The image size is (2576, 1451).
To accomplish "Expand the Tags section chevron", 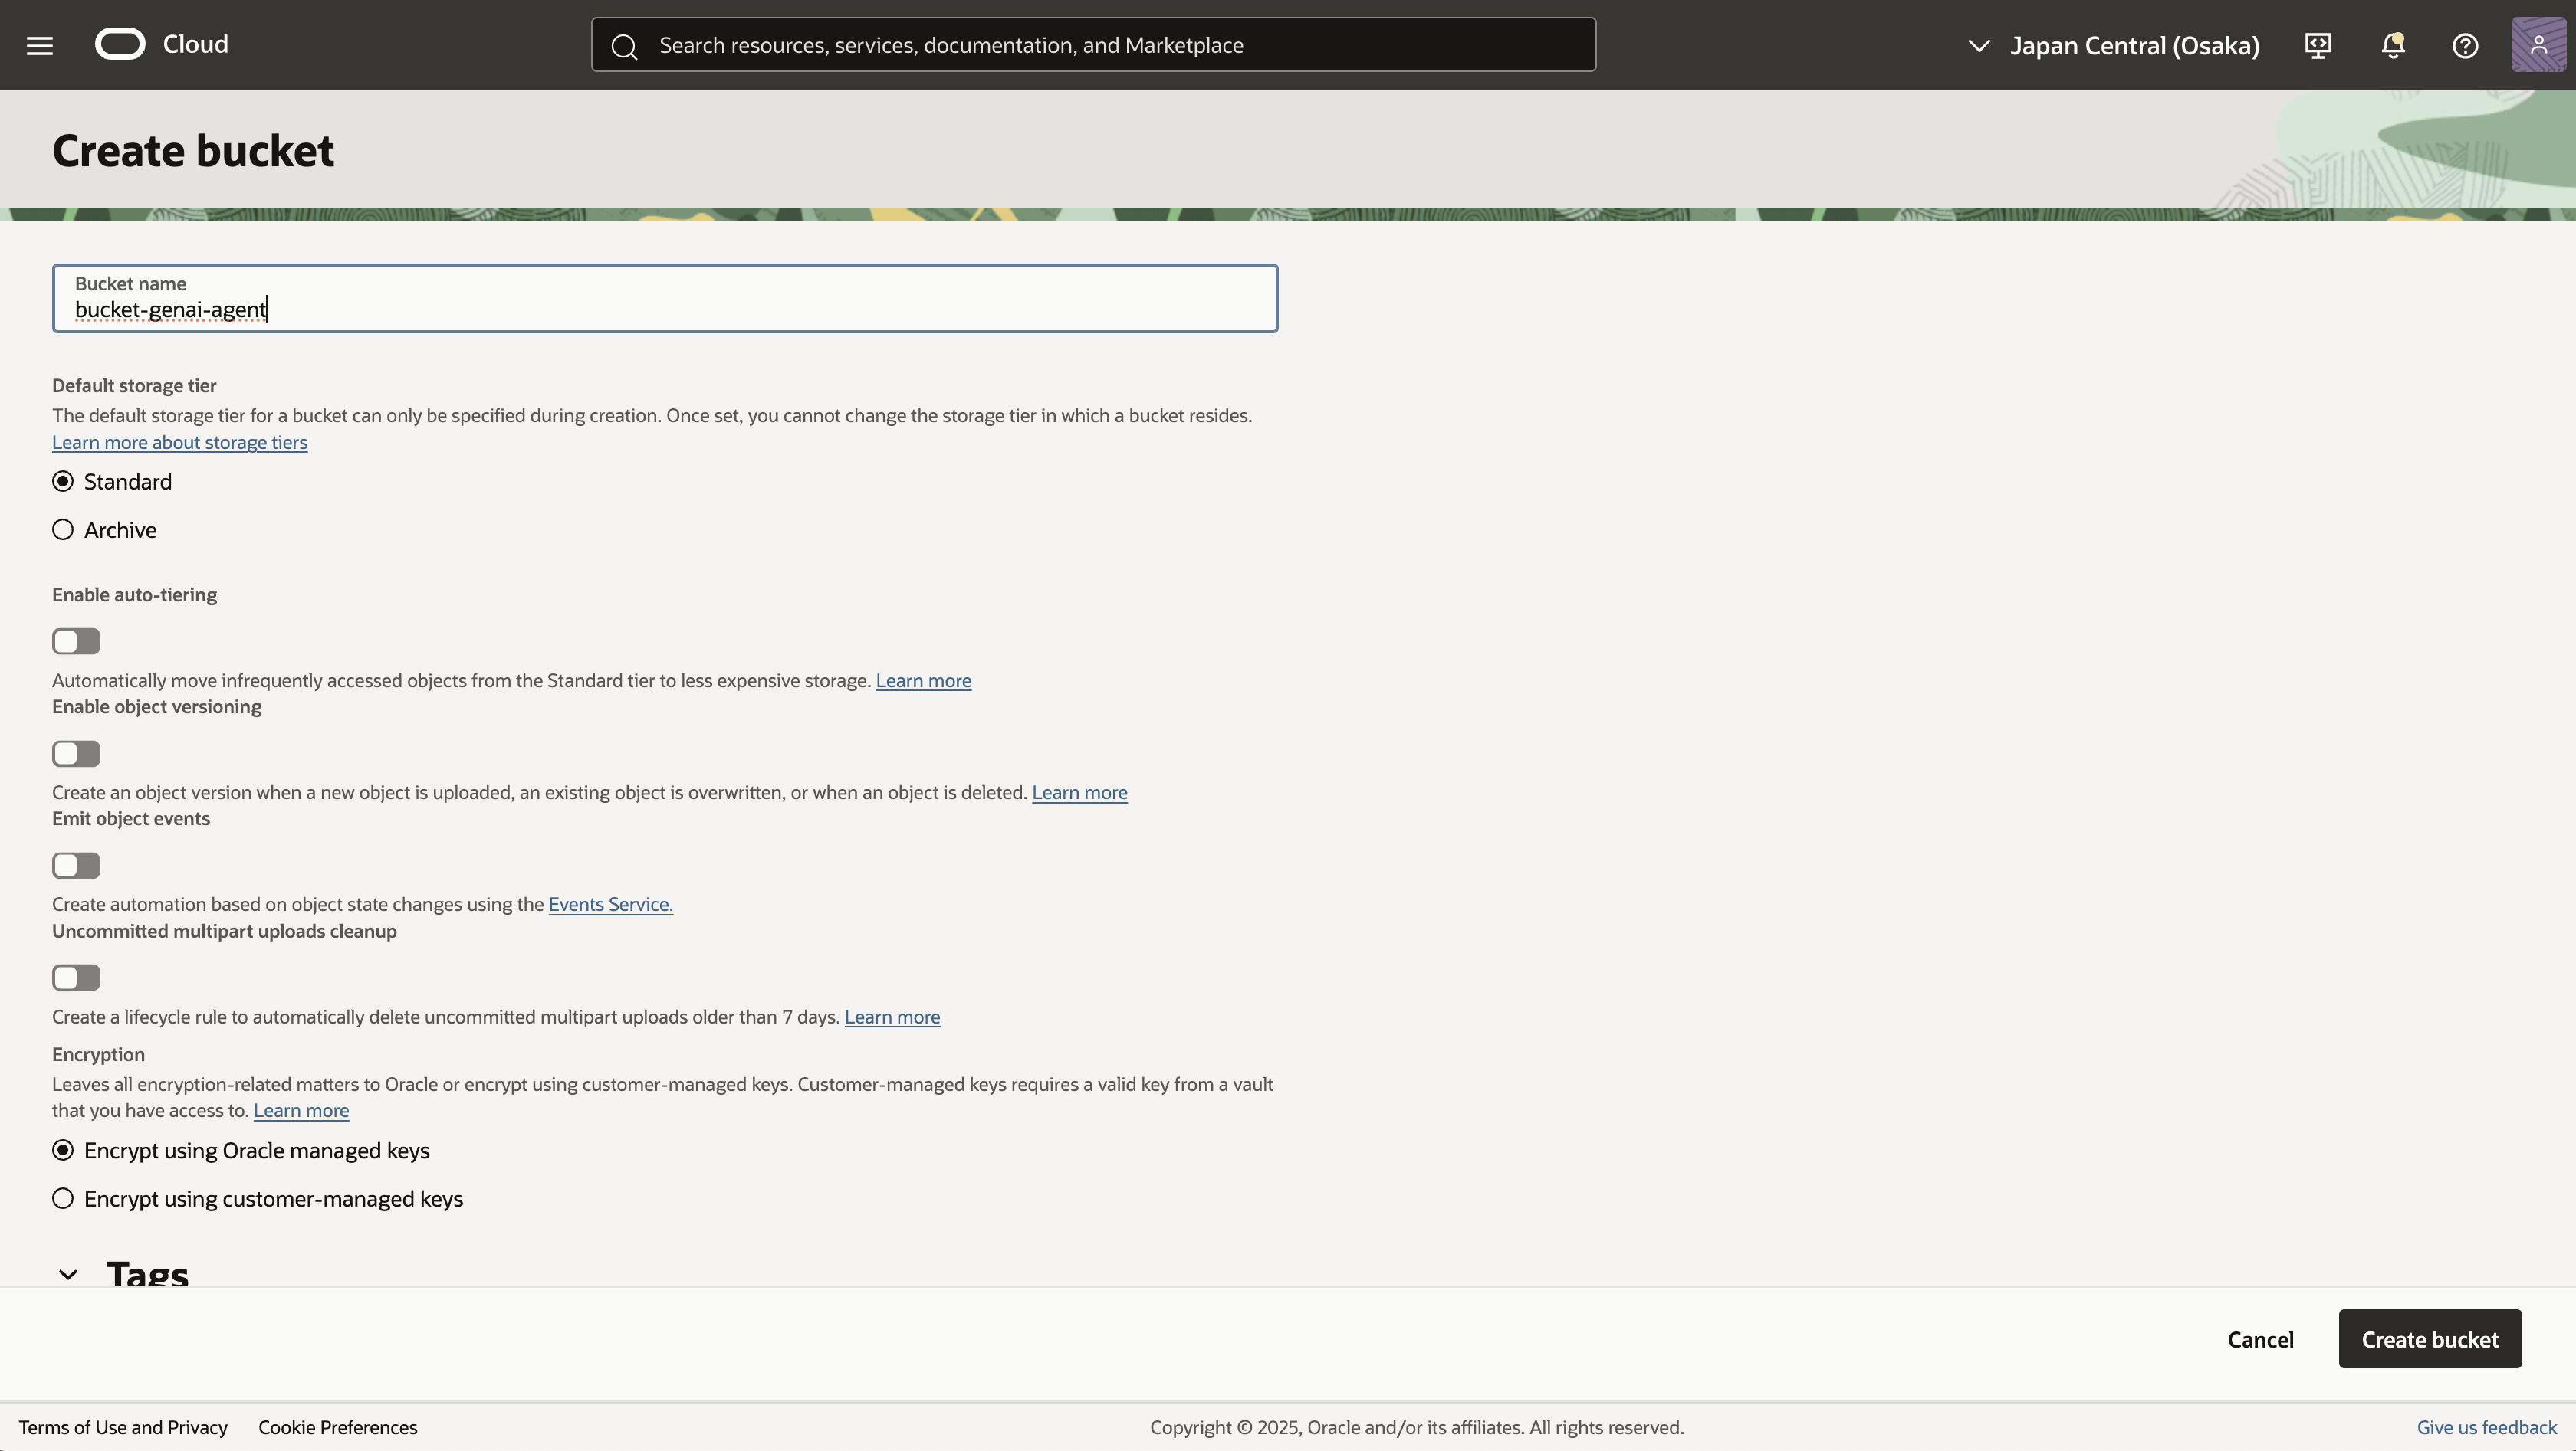I will click(x=68, y=1274).
